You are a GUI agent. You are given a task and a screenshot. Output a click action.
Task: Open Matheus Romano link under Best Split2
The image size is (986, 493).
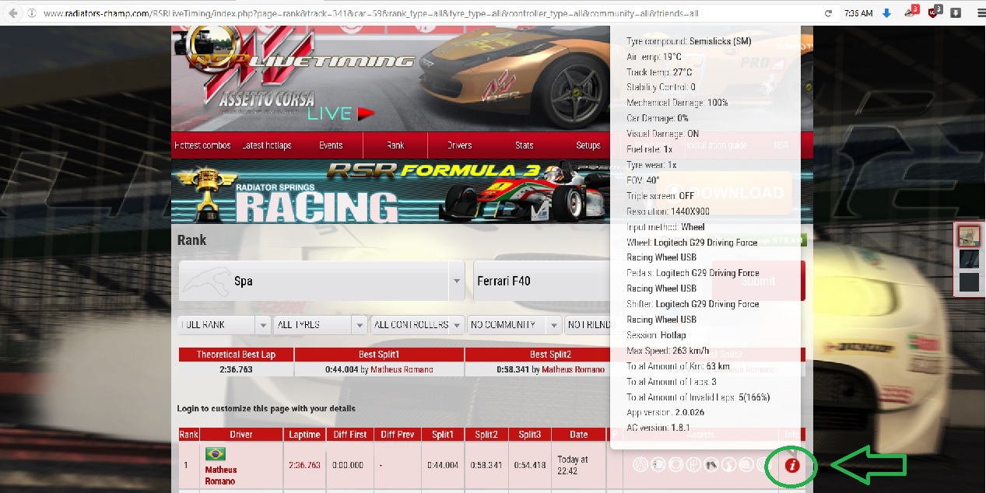click(573, 369)
